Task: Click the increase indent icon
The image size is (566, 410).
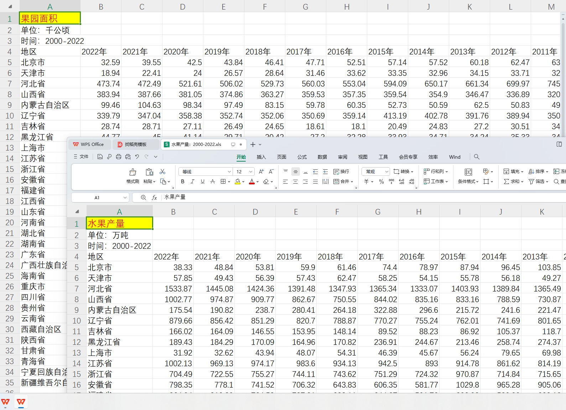Action: [325, 172]
